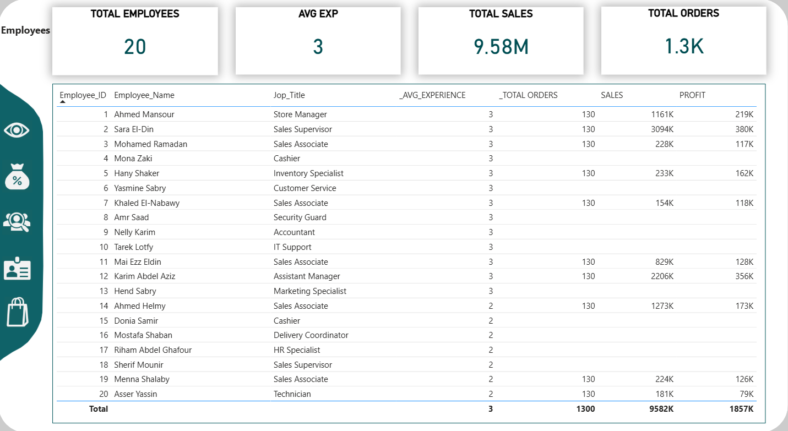Screen dimensions: 788x431
Task: Navigate to orders via the shopping bag icon
Action: click(18, 313)
